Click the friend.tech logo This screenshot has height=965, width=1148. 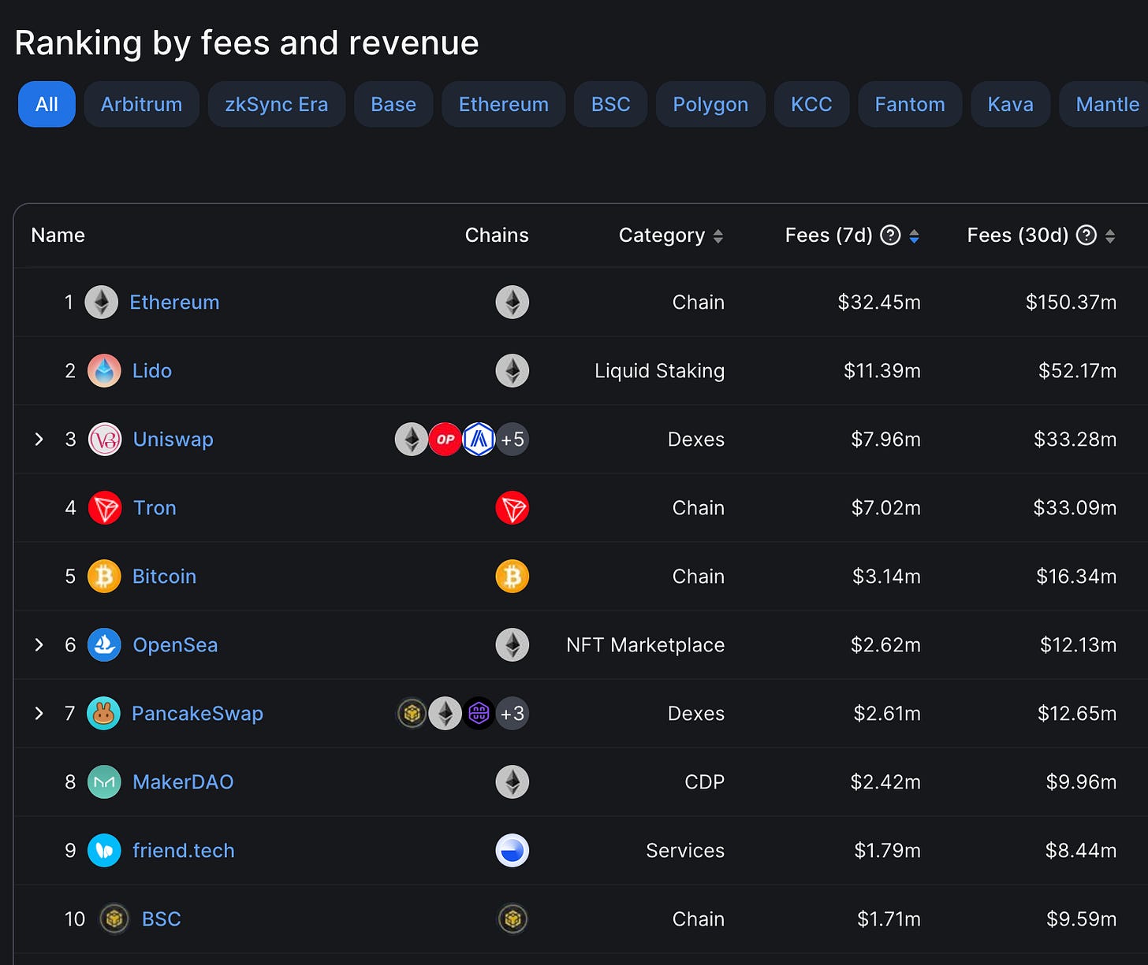coord(104,851)
